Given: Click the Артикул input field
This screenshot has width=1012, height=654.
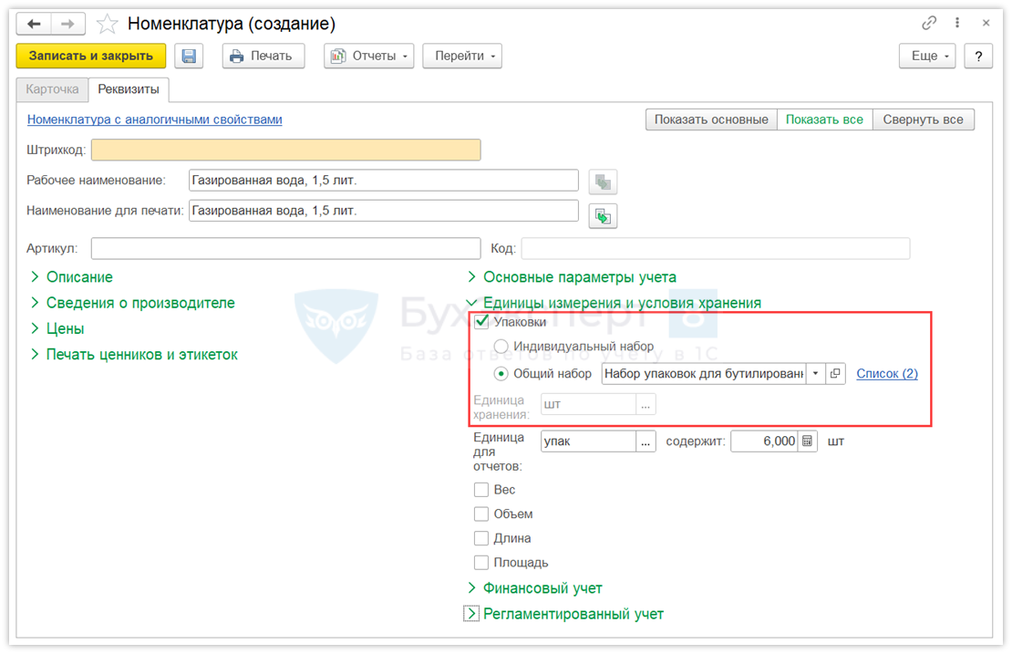Looking at the screenshot, I should coord(286,248).
